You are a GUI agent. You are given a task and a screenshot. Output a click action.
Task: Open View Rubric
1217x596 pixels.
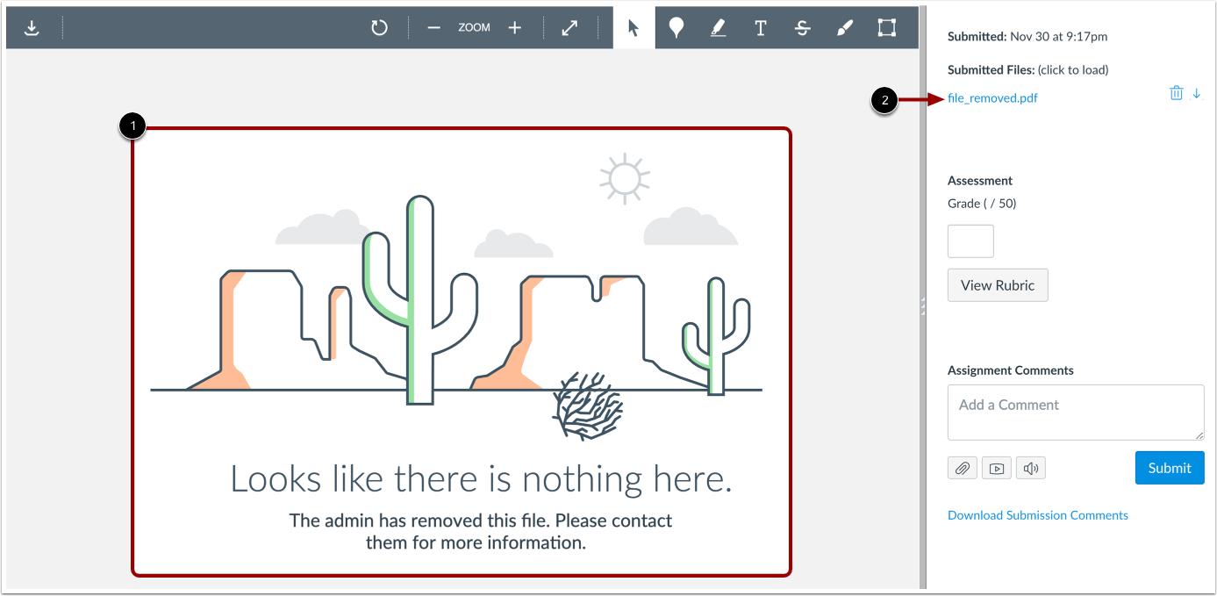click(x=998, y=284)
